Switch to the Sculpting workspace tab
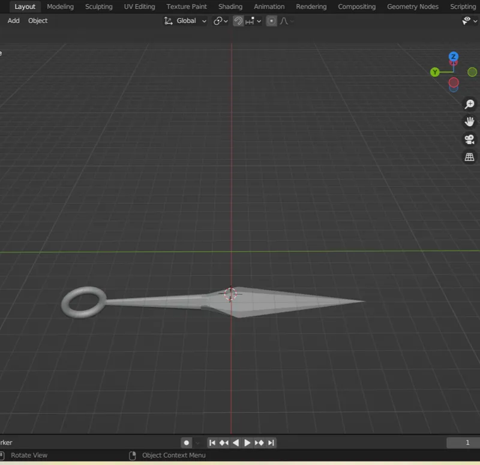The height and width of the screenshot is (465, 480). coord(99,7)
